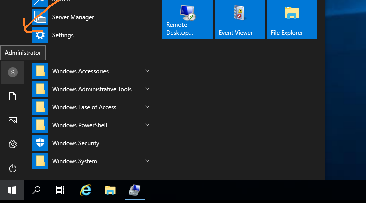The image size is (366, 203).
Task: Expand Windows Ease of Access chevron
Action: (x=147, y=107)
